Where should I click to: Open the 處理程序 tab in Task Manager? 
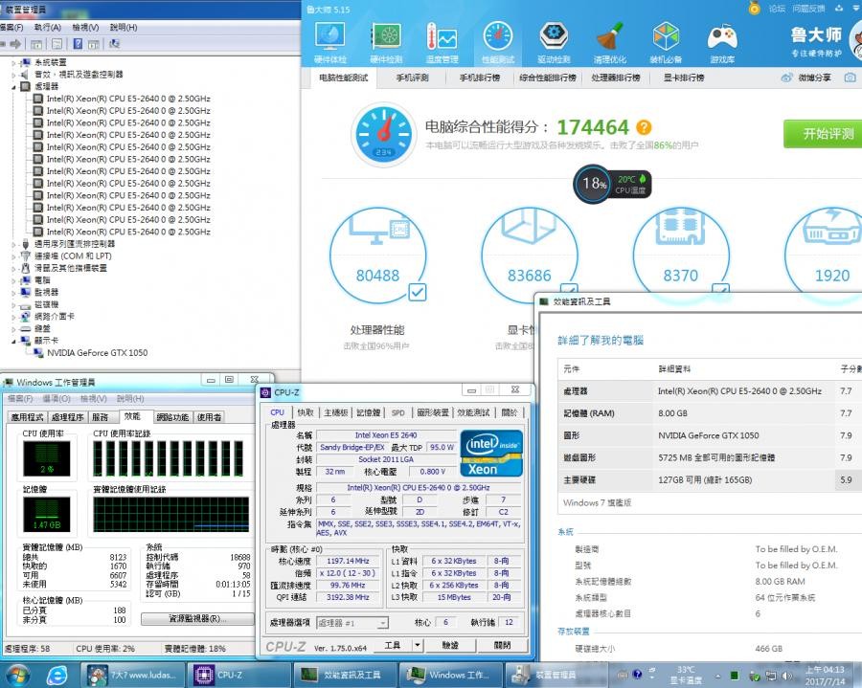coord(68,417)
